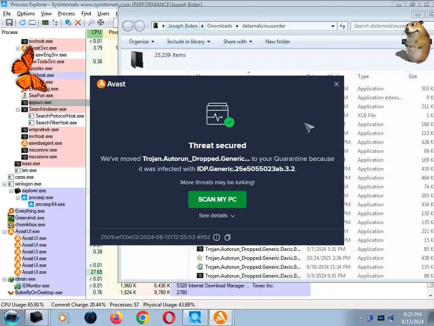Click the refresh icon next to Explorer address bar
Screen dimensions: 434x326
[x=342, y=26]
